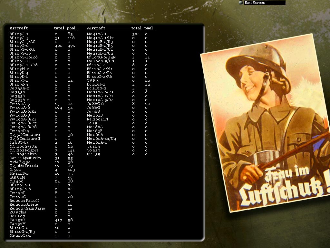The width and height of the screenshot is (330, 248).
Task: Select the G.50bis Freccia aircraft row
Action: (43, 166)
